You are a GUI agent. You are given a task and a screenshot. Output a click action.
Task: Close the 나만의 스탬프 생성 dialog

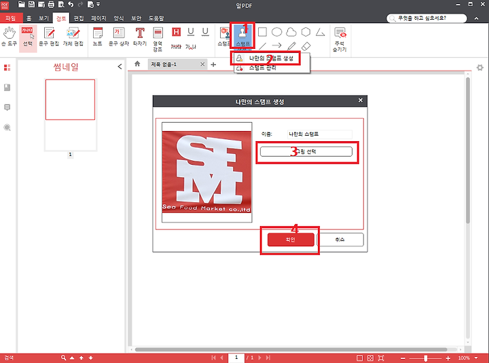pos(361,100)
